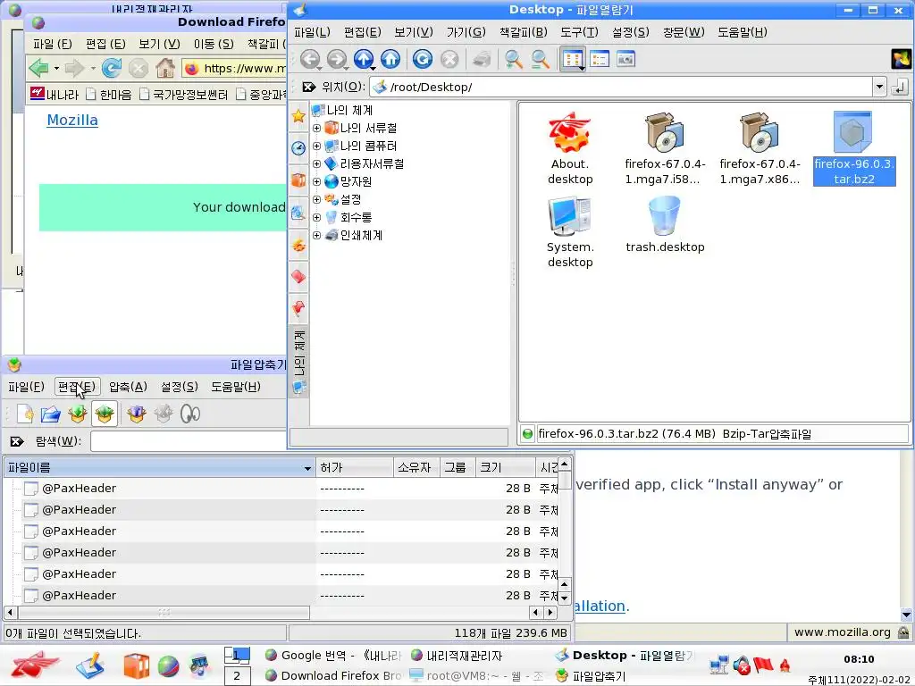The height and width of the screenshot is (686, 915).
Task: Open the home folder in file browser
Action: point(390,59)
